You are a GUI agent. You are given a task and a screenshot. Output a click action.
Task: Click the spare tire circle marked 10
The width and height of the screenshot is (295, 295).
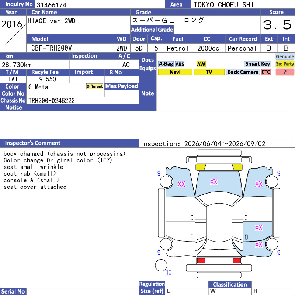point(161,265)
